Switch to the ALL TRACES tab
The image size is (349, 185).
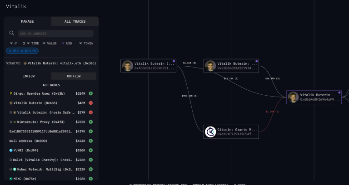point(75,21)
